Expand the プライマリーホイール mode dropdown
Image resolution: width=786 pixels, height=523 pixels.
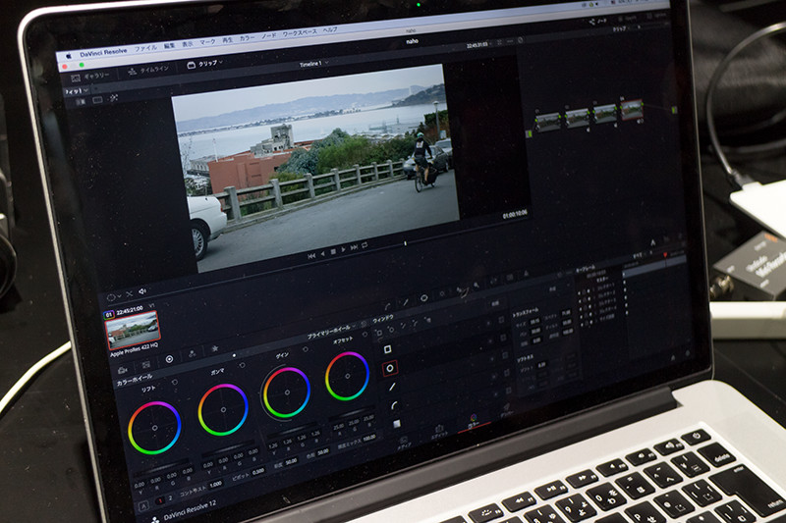tap(331, 331)
